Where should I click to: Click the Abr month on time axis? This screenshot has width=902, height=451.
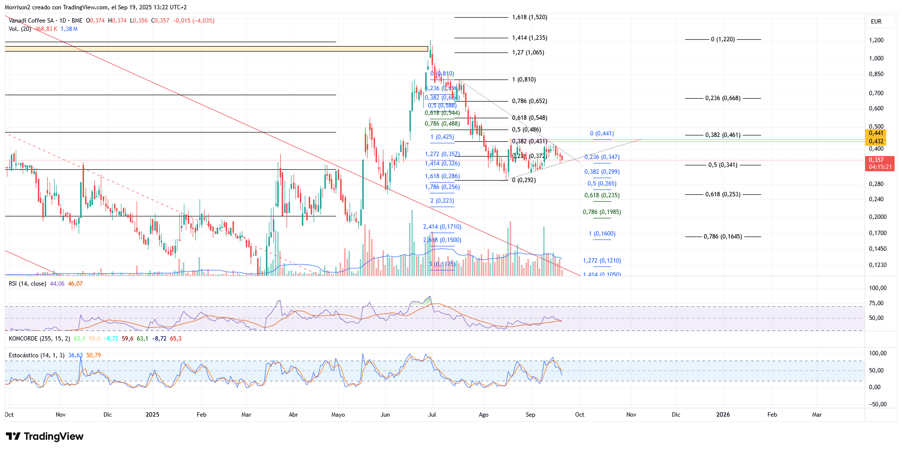(x=293, y=415)
